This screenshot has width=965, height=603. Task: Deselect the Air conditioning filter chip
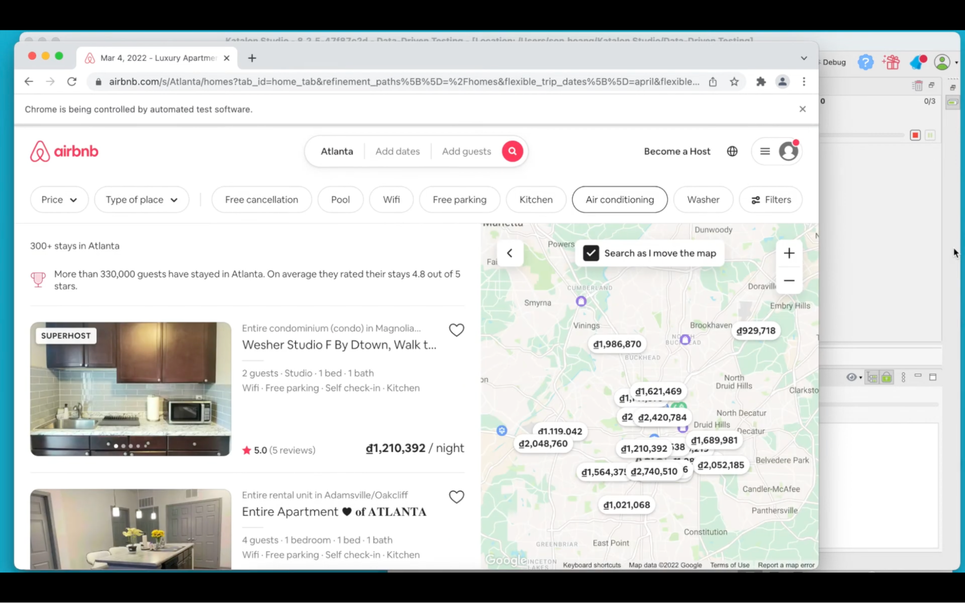coord(619,200)
